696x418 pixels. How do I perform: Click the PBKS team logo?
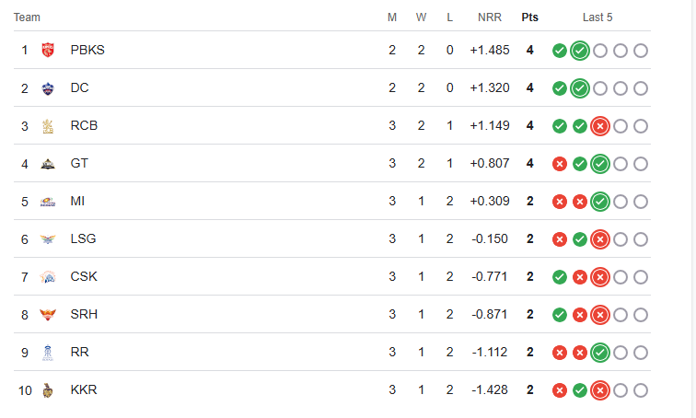click(x=48, y=50)
